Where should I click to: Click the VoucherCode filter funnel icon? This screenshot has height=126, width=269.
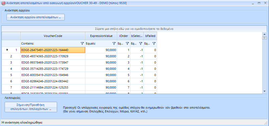82,43
